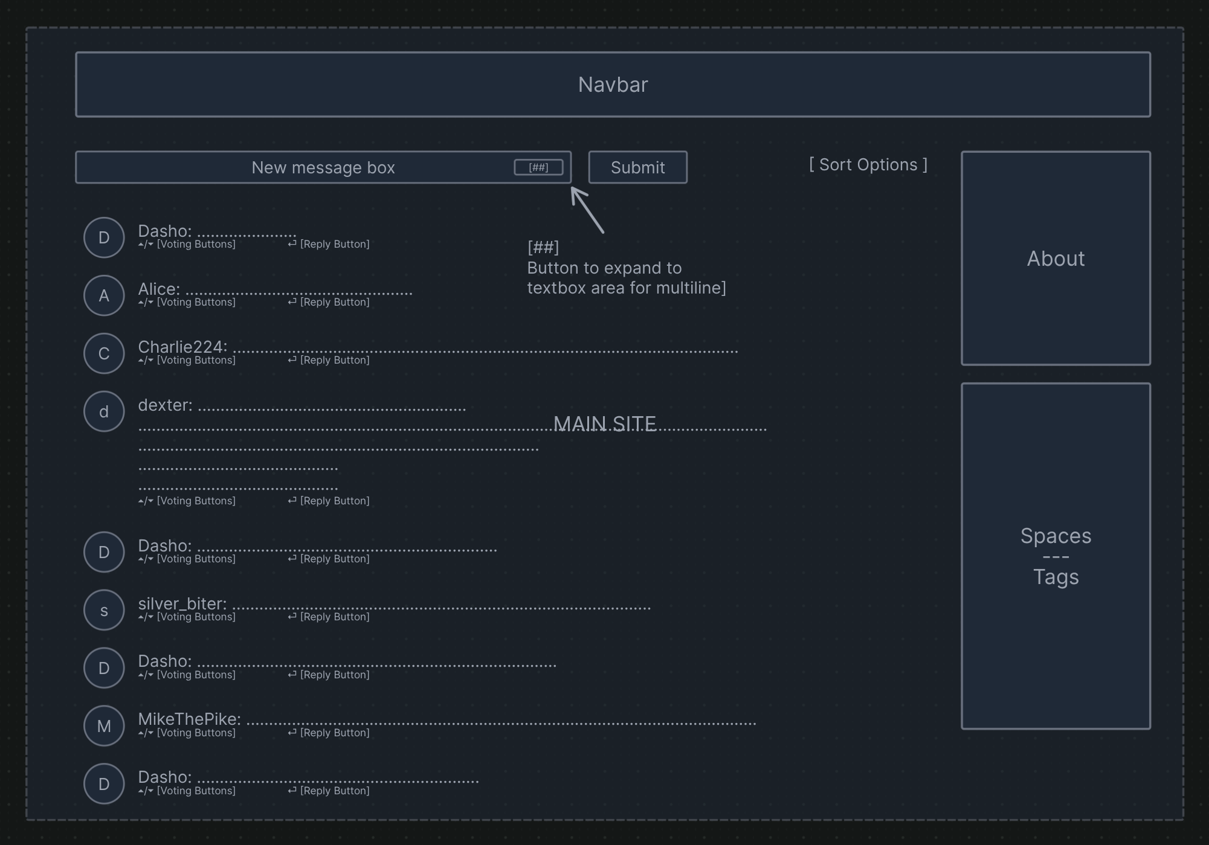Viewport: 1209px width, 845px height.
Task: Click Reply Button under dexter's message
Action: click(x=334, y=501)
